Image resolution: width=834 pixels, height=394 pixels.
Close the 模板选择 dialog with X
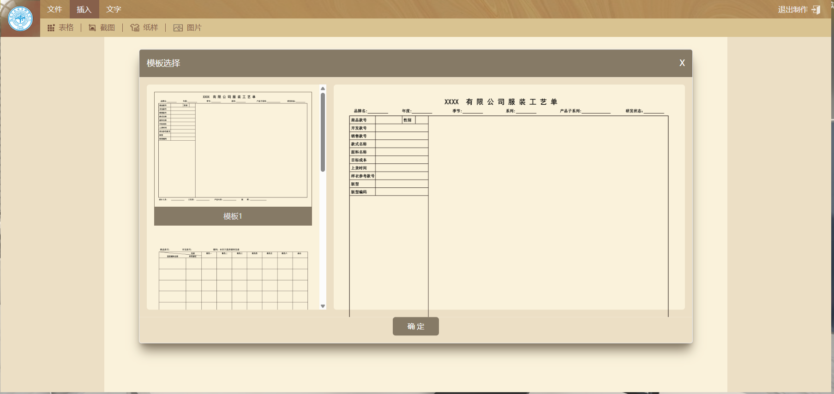tap(682, 63)
